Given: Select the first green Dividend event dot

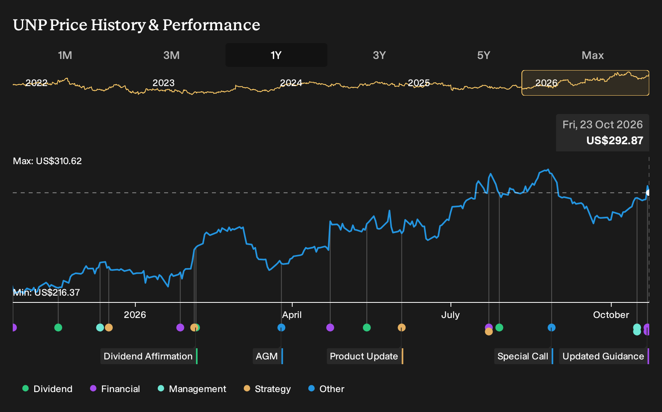Looking at the screenshot, I should (58, 328).
